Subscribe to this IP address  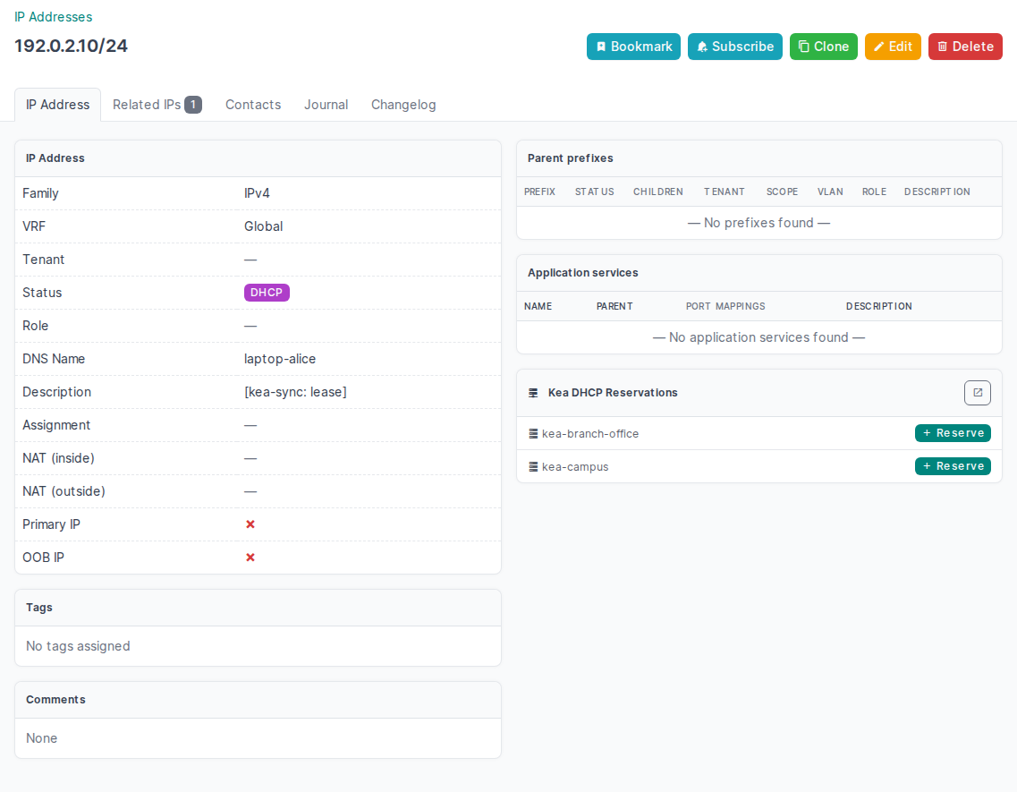(735, 47)
